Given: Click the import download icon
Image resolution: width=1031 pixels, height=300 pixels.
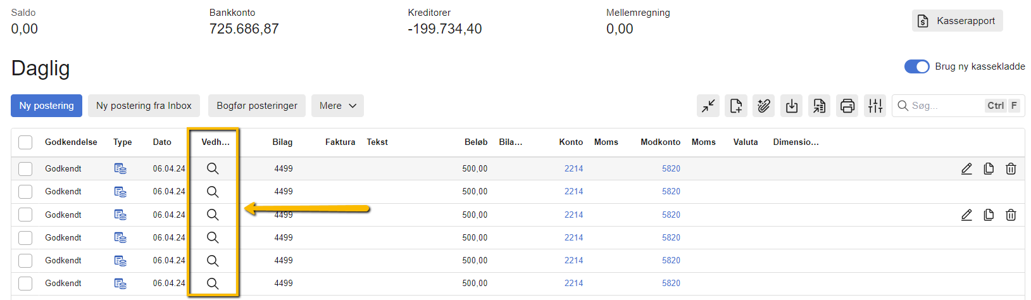Looking at the screenshot, I should click(792, 106).
